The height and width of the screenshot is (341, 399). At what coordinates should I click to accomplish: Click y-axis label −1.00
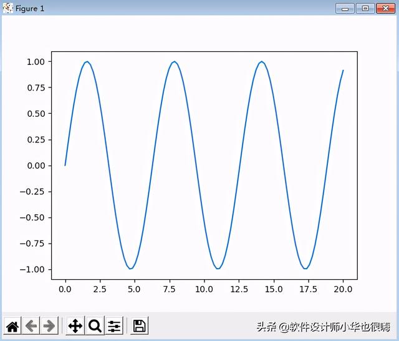(32, 269)
